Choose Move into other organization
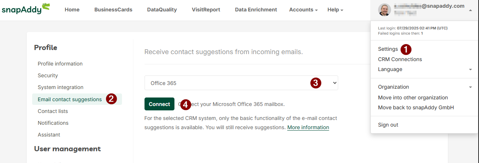479x163 pixels. (413, 98)
